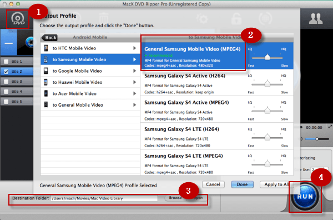
Task: Select Samsung Galaxy S4 LTE (MPEG4) profile
Action: coord(217,163)
